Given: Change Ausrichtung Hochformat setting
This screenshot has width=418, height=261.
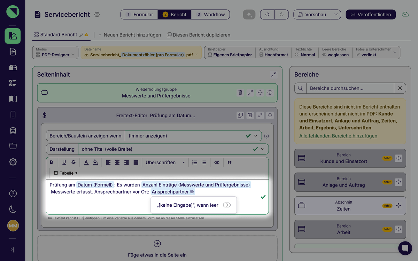Looking at the screenshot, I should (274, 53).
